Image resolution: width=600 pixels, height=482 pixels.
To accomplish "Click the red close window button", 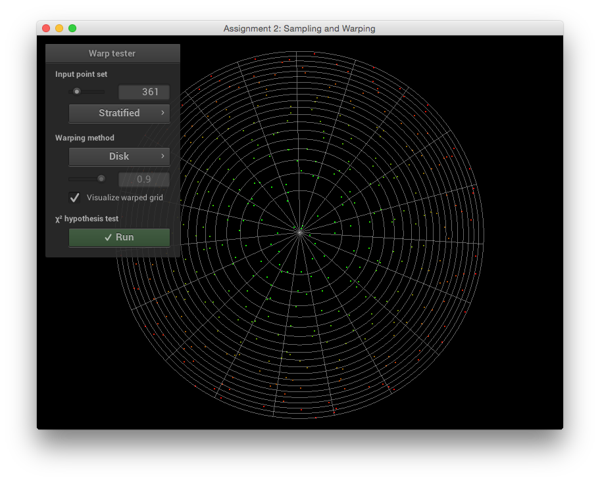I will point(46,28).
